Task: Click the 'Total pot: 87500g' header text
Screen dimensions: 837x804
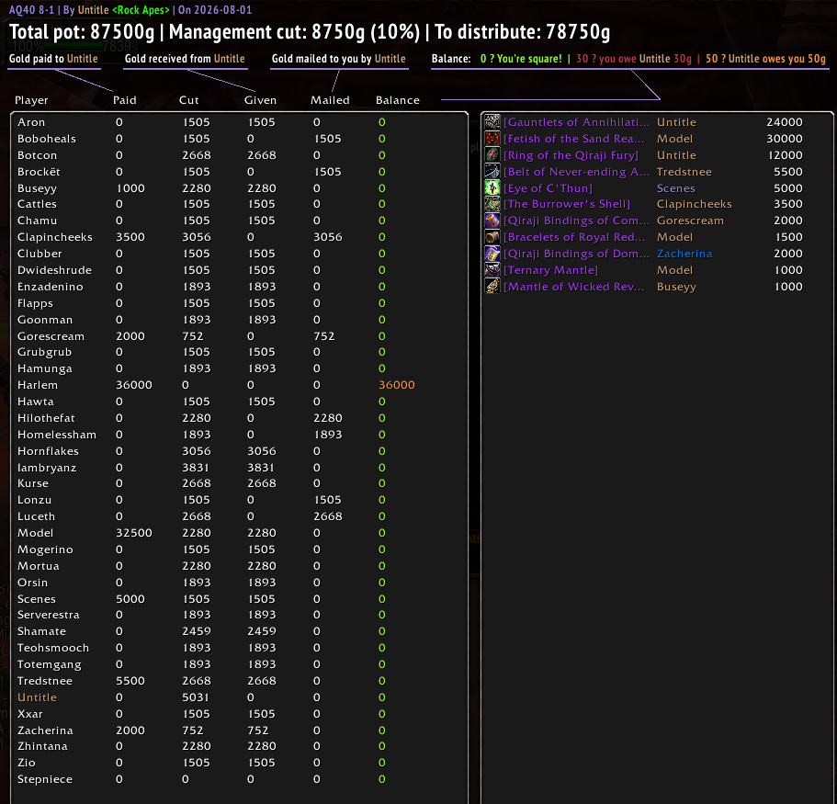Action: coord(82,32)
